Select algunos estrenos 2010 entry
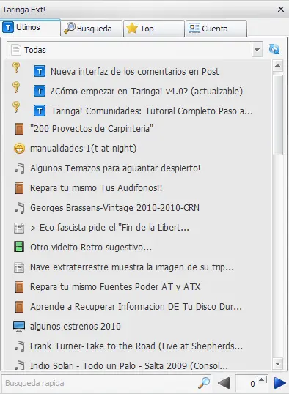 (76, 326)
